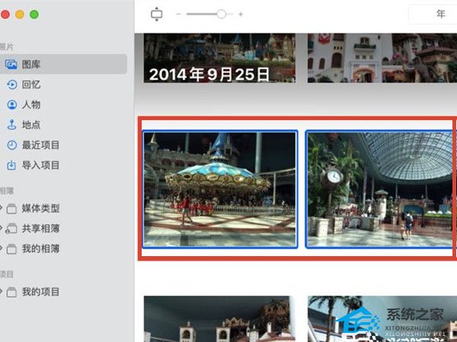Screen dimensions: 457x342
Task: Click the white towers photo in the bottom row
Action: coord(219,319)
